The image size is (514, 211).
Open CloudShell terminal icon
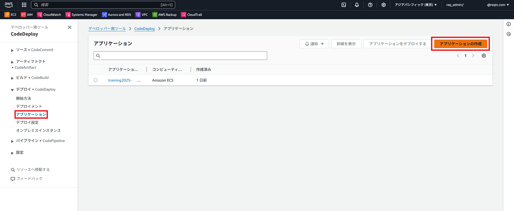[x=344, y=5]
